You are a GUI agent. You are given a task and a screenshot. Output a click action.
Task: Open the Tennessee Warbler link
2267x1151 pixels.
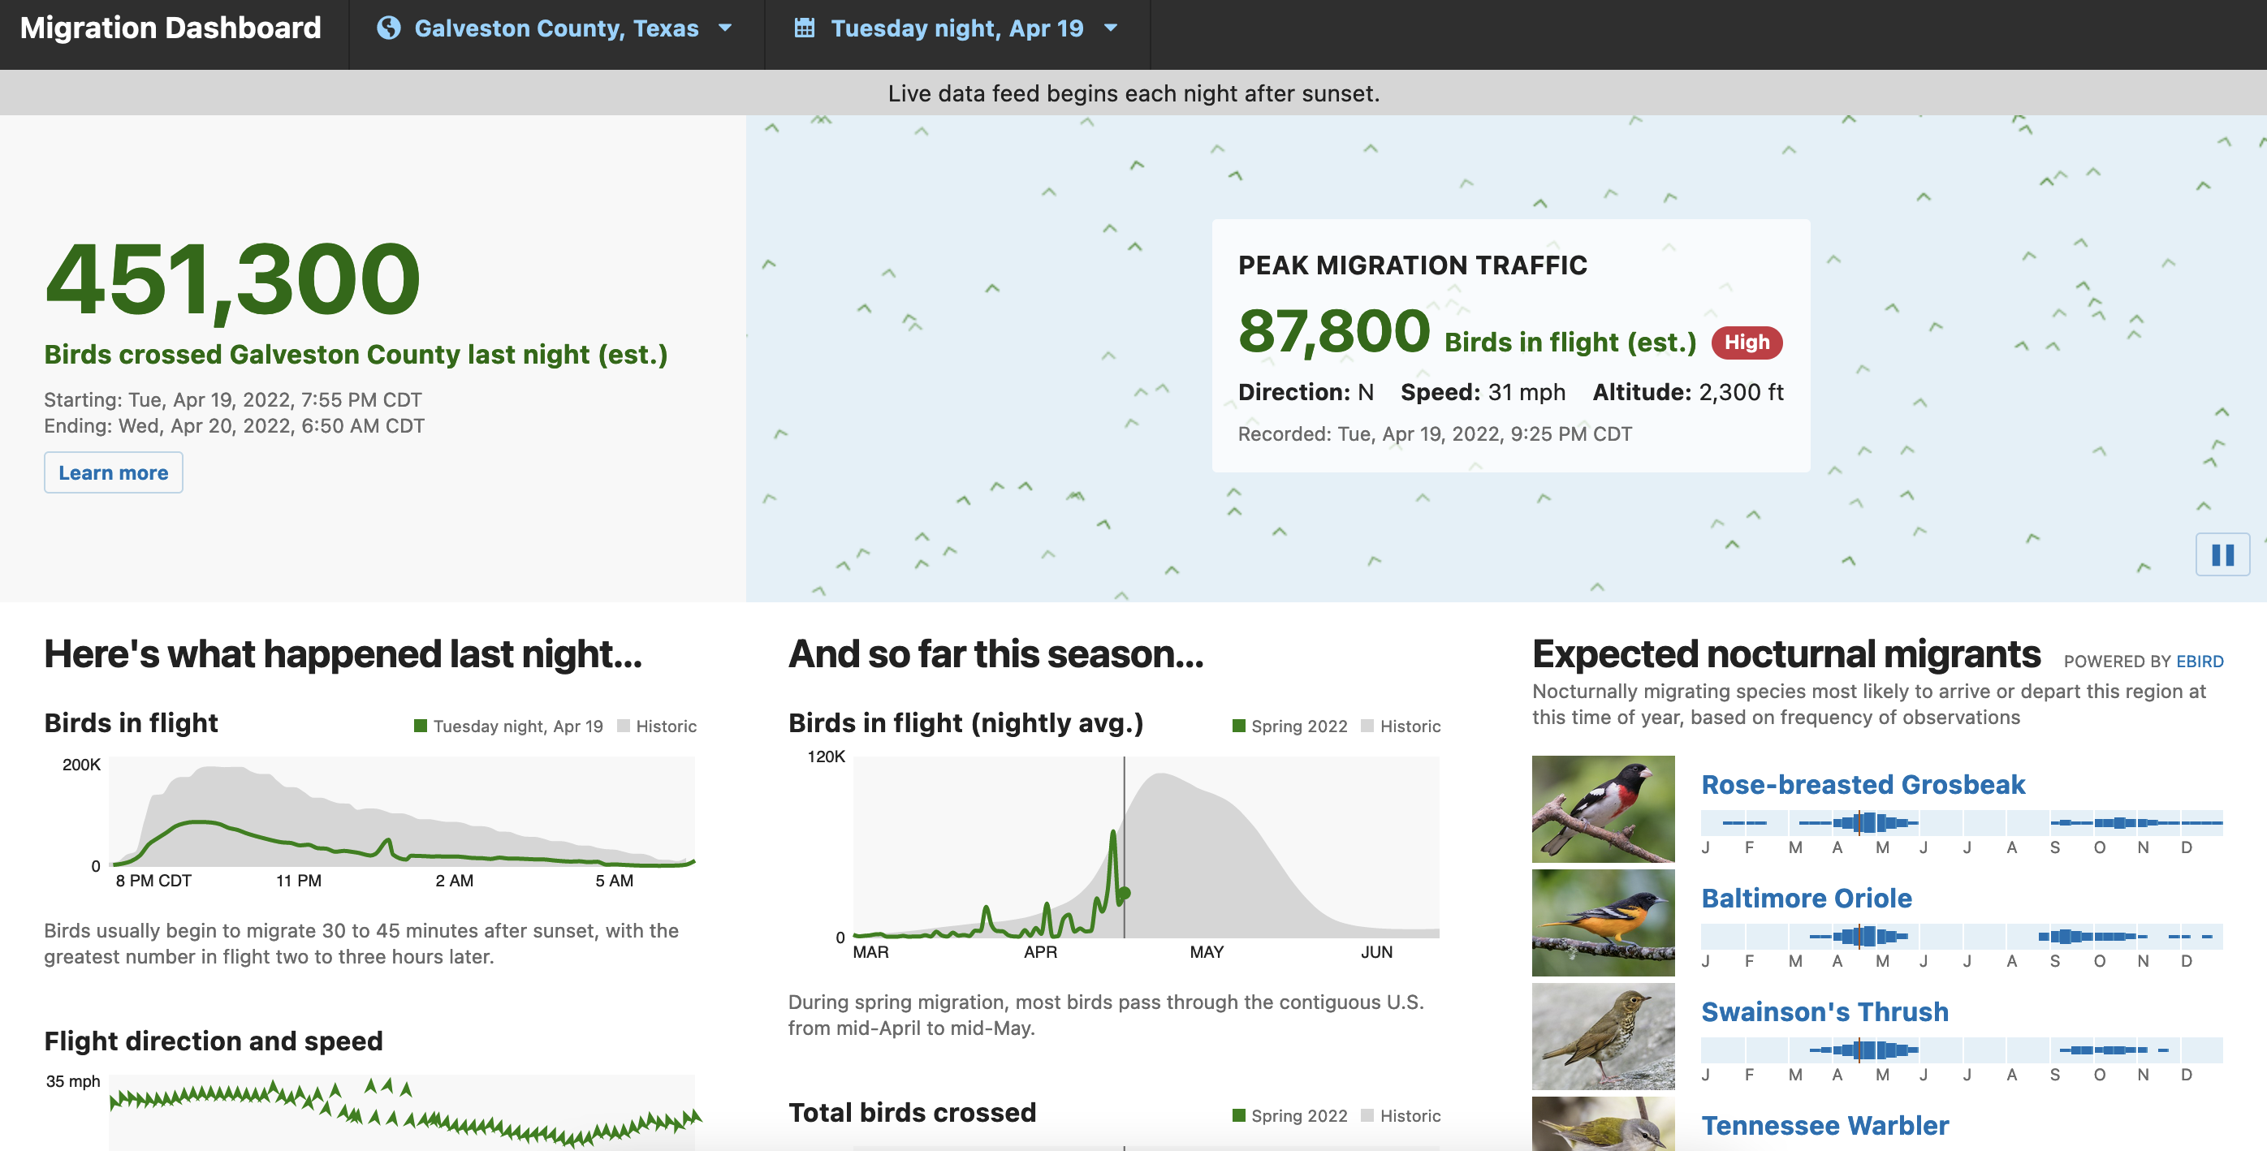coord(1824,1124)
